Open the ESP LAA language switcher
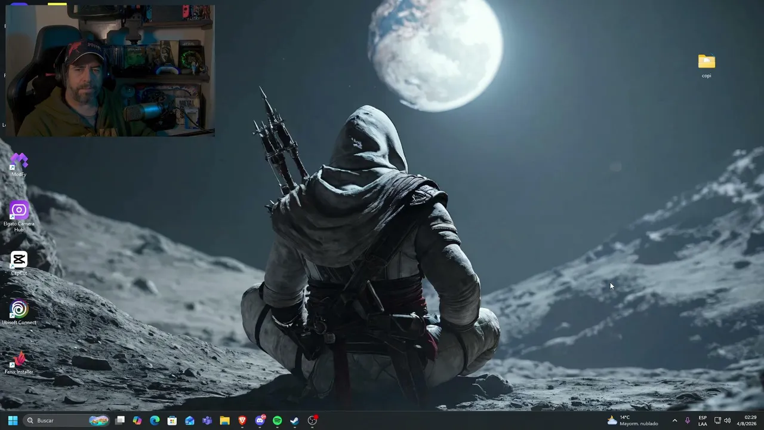764x430 pixels. [703, 420]
